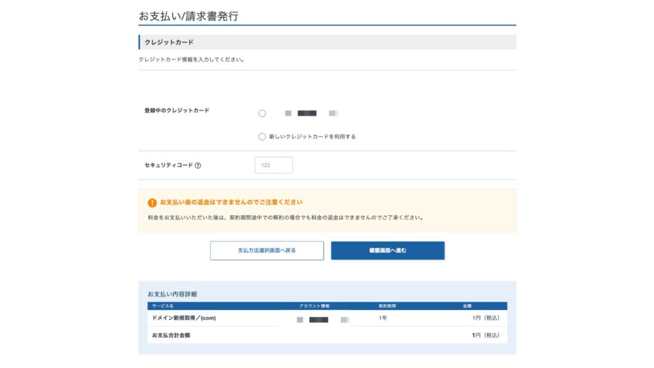Focus the security code input field
The width and height of the screenshot is (654, 368).
pos(273,165)
